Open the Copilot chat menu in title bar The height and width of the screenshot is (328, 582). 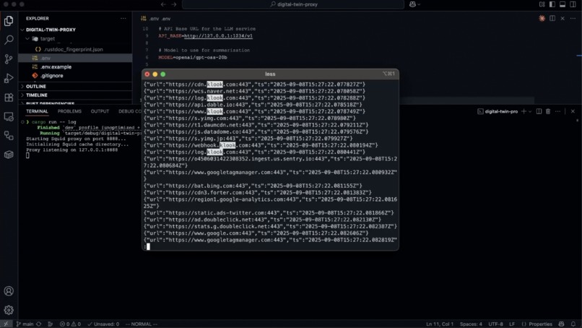(x=414, y=4)
